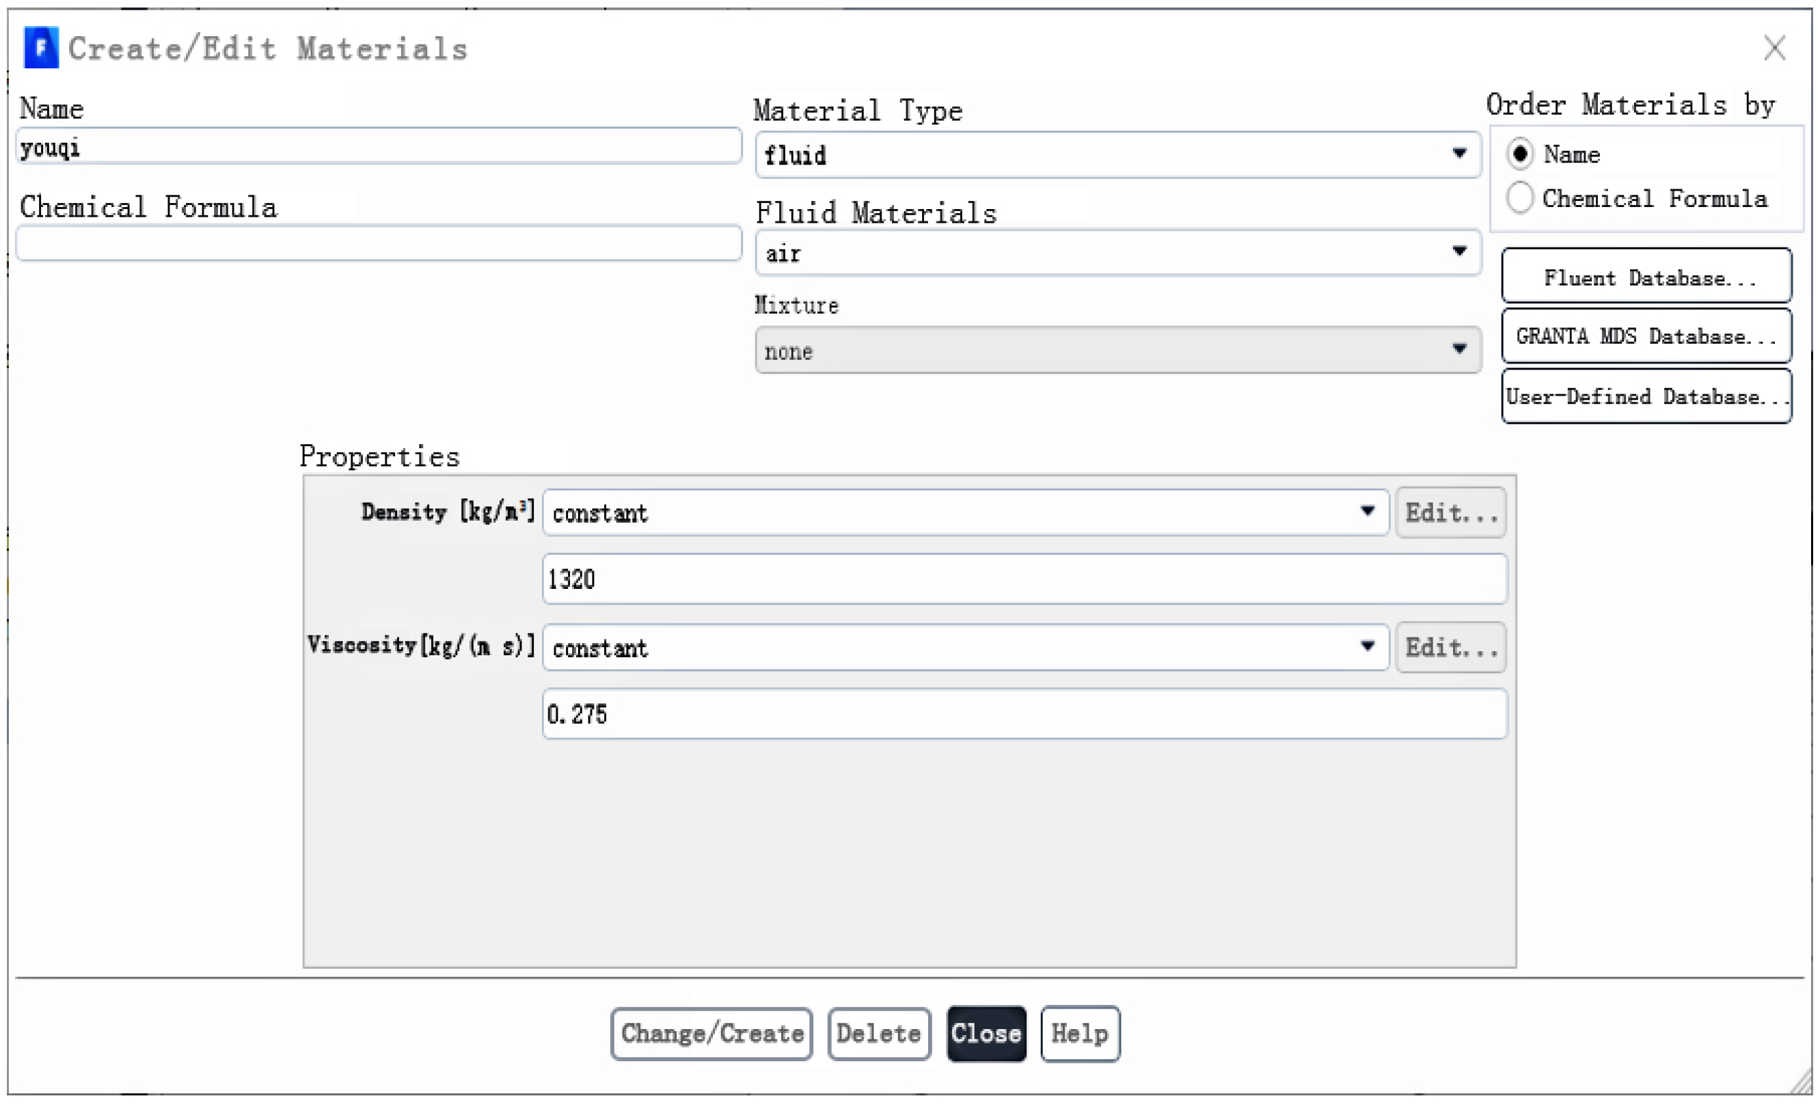Open Help for materials dialog
The height and width of the screenshot is (1111, 1820).
[1079, 1033]
